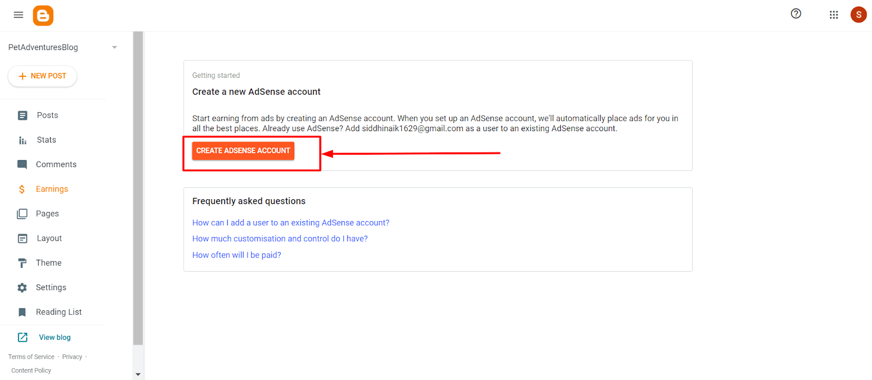Click the Layout icon in the sidebar
The width and height of the screenshot is (872, 380).
22,238
